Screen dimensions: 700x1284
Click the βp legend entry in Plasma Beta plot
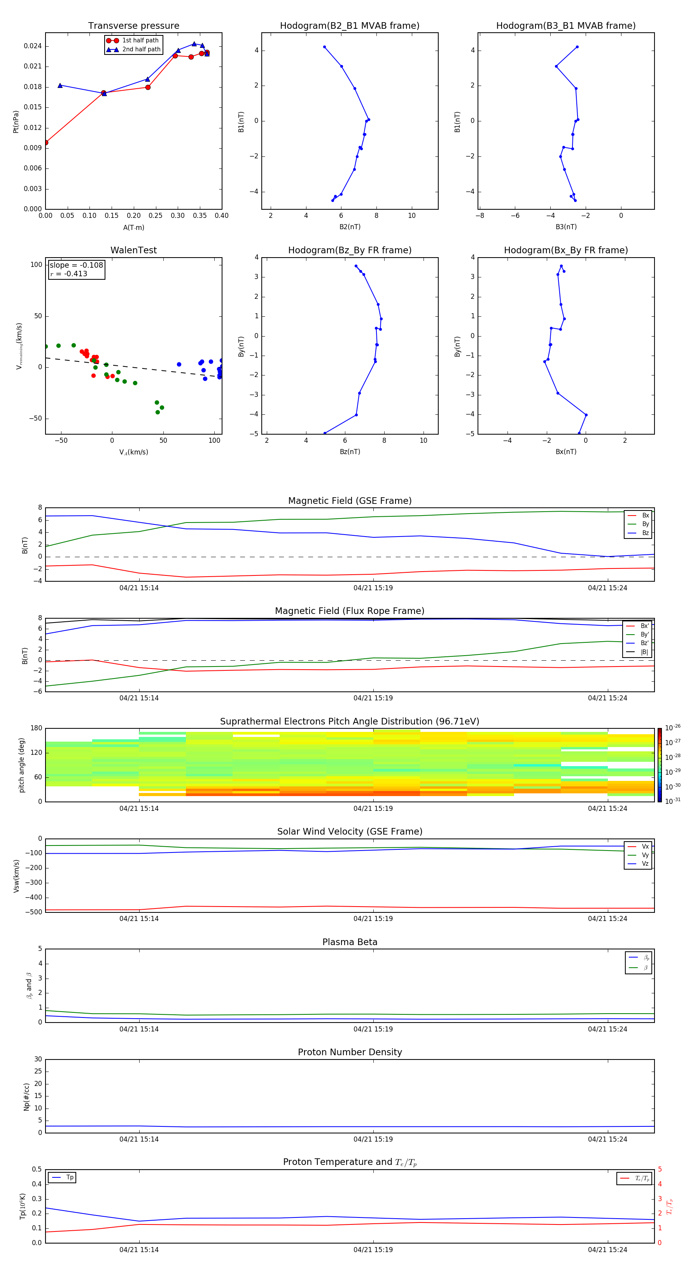click(x=639, y=958)
